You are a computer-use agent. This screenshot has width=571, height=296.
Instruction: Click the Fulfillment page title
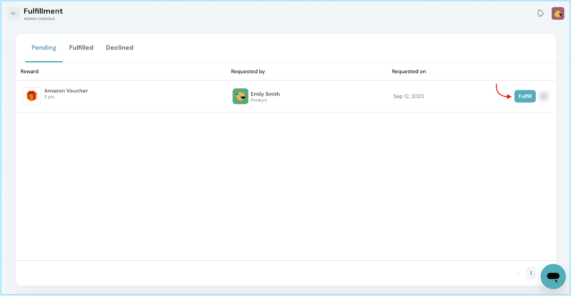coord(43,11)
